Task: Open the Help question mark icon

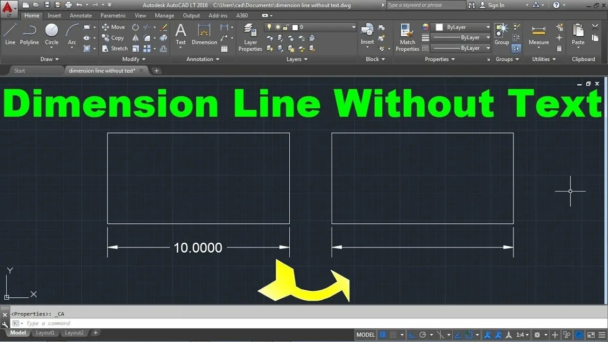Action: (556, 5)
